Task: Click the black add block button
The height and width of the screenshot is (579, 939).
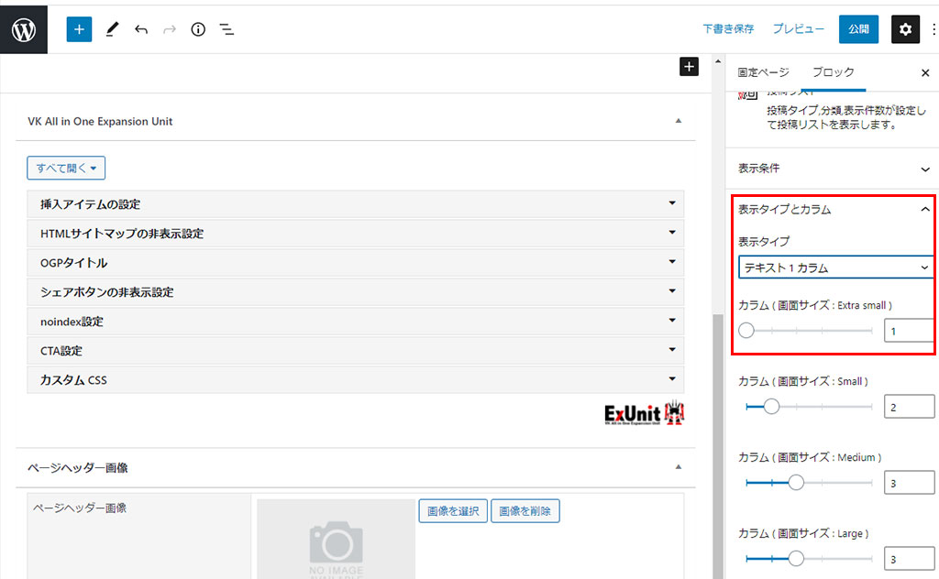Action: (689, 66)
